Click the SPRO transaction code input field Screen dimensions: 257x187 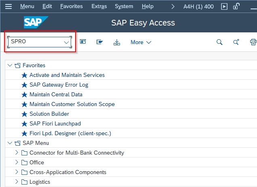(x=35, y=42)
